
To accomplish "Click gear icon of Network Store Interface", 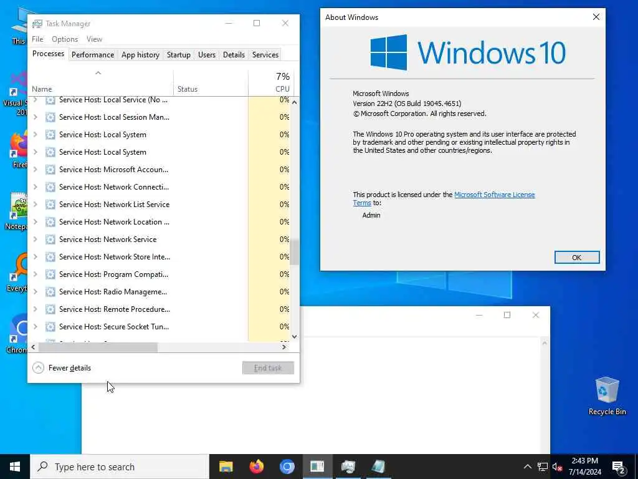I will coord(50,257).
